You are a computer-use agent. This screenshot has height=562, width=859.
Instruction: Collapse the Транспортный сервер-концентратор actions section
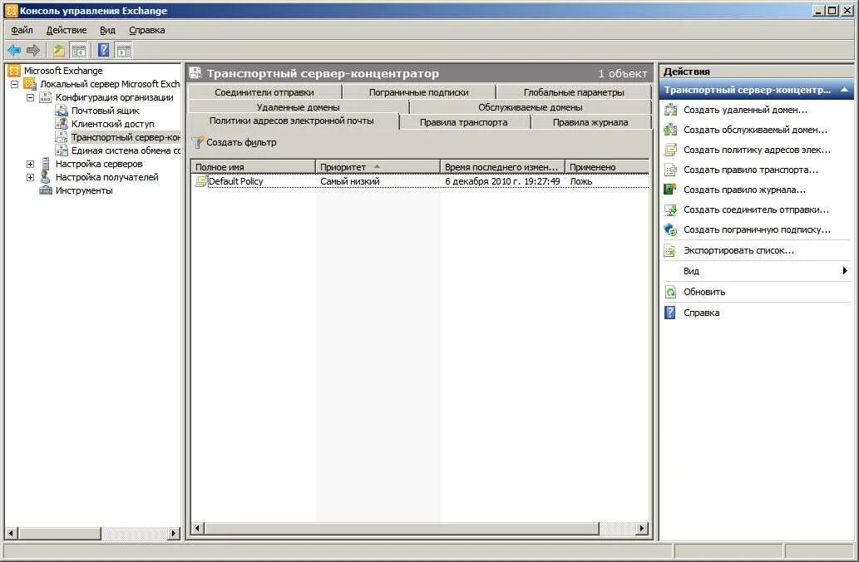pyautogui.click(x=844, y=90)
